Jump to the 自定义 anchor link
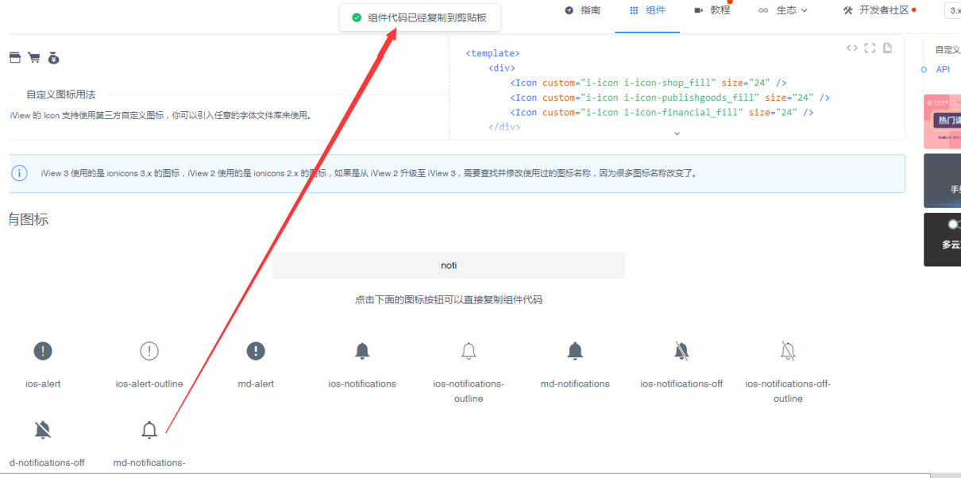This screenshot has width=961, height=478. [x=947, y=49]
